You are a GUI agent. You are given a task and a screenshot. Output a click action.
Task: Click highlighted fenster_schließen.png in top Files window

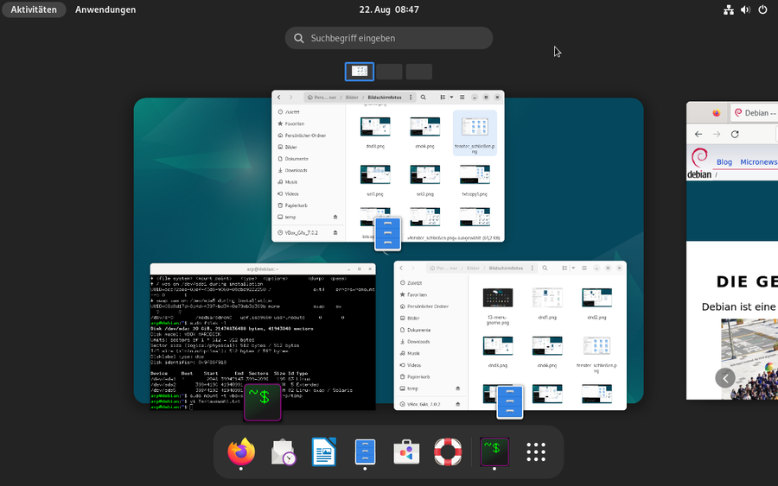coord(475,133)
